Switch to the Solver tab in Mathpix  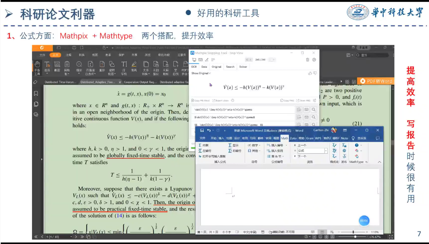point(243,67)
